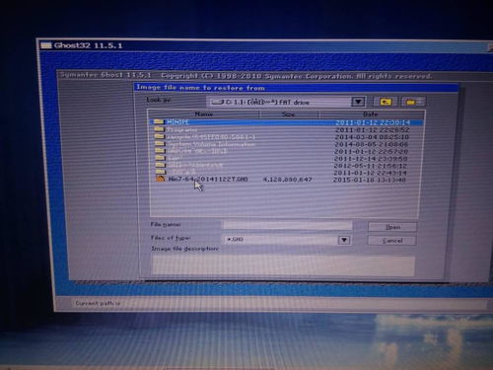Screen dimensions: 493x370
Task: Click the Image file description box
Action: 283,265
